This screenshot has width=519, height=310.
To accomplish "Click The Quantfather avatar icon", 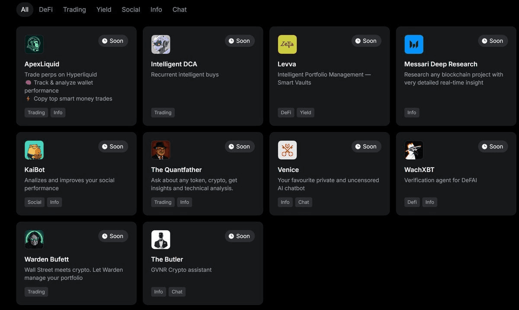I will coord(161,150).
